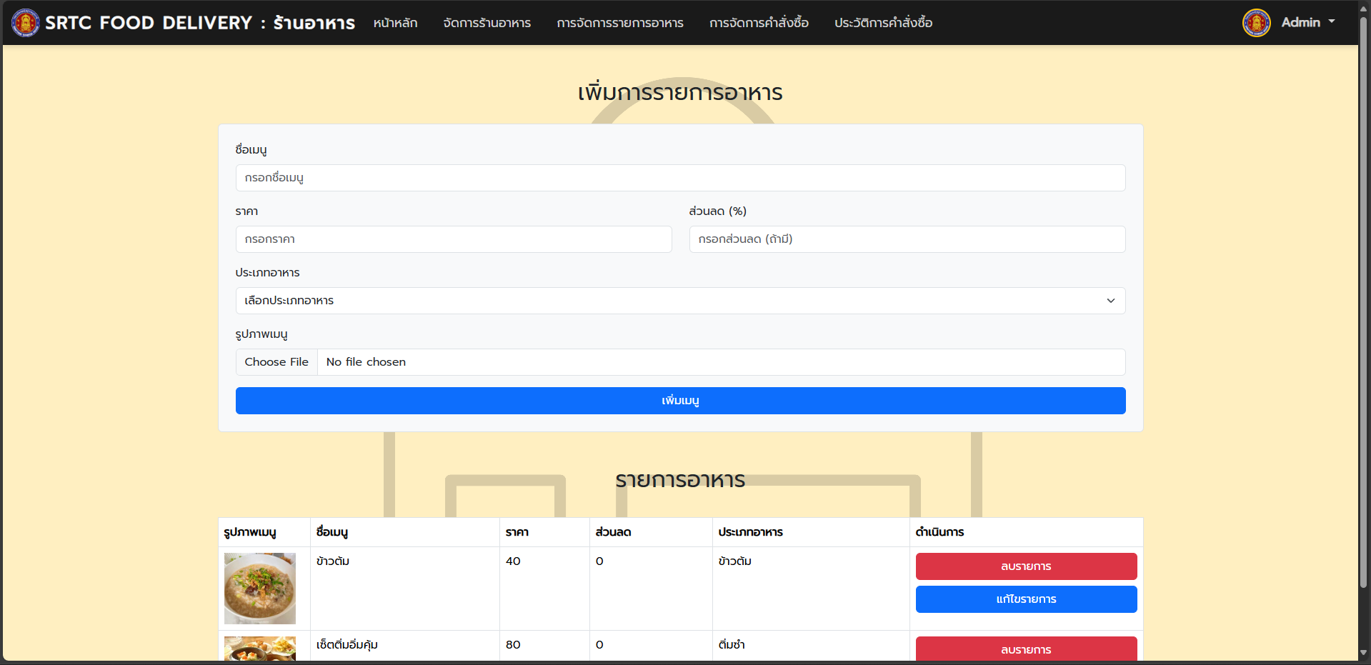This screenshot has width=1371, height=665.
Task: Edit ข้าวต้ม using แก้ไขรายการ button
Action: coord(1026,599)
